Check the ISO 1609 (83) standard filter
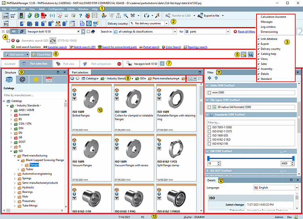The width and height of the screenshot is (303, 219). (x=209, y=136)
